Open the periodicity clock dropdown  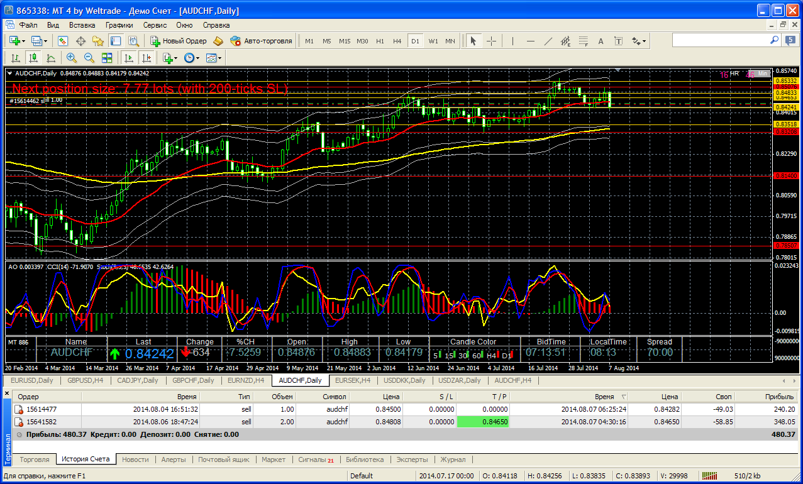pyautogui.click(x=192, y=58)
